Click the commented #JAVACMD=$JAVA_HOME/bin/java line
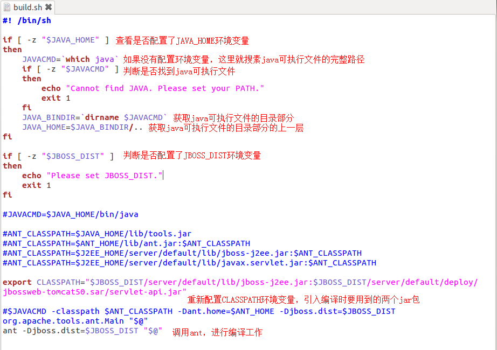This screenshot has height=350, width=497. (70, 214)
